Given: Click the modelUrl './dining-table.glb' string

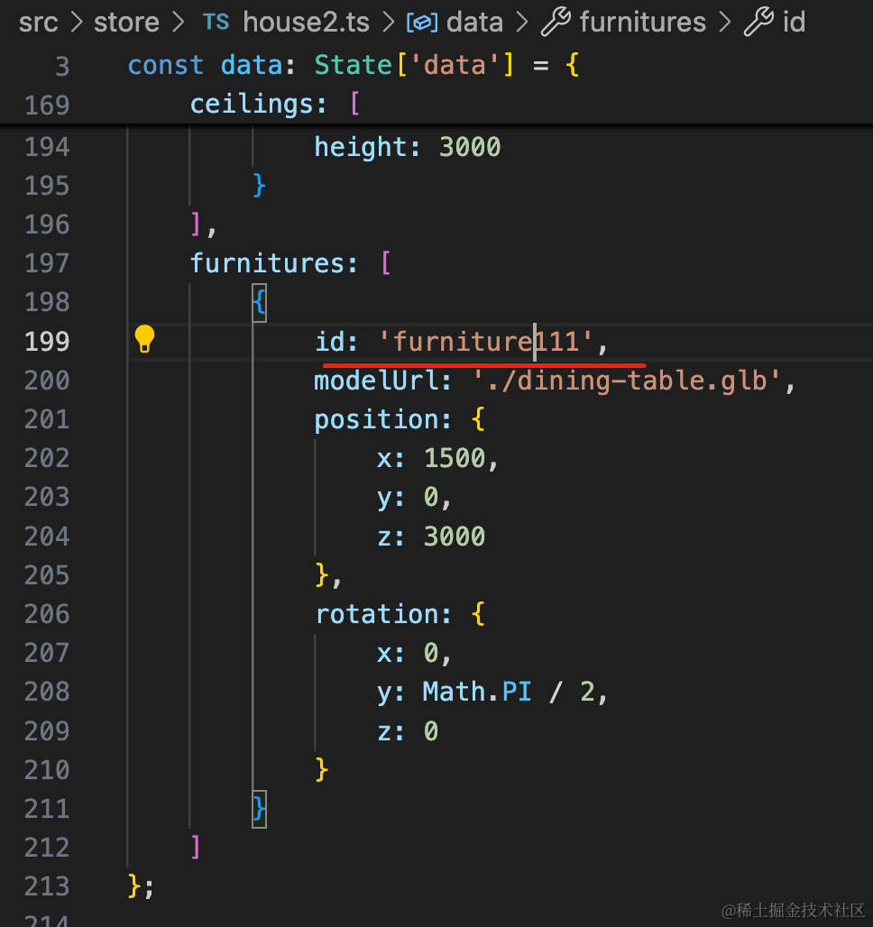Looking at the screenshot, I should coord(627,381).
